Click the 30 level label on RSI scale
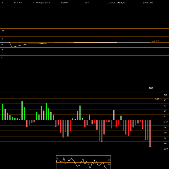Image resolution: width=169 pixels, height=169 pixels. 2,50
